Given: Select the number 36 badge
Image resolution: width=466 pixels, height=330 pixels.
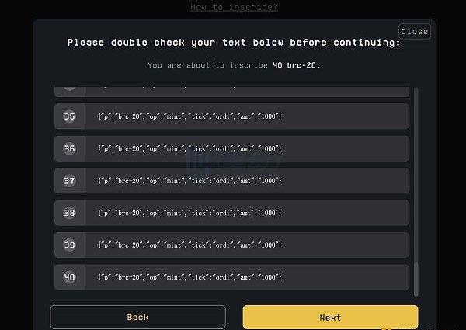Looking at the screenshot, I should point(70,148).
